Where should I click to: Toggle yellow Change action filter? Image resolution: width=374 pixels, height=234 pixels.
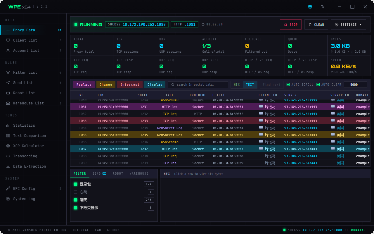pos(106,85)
